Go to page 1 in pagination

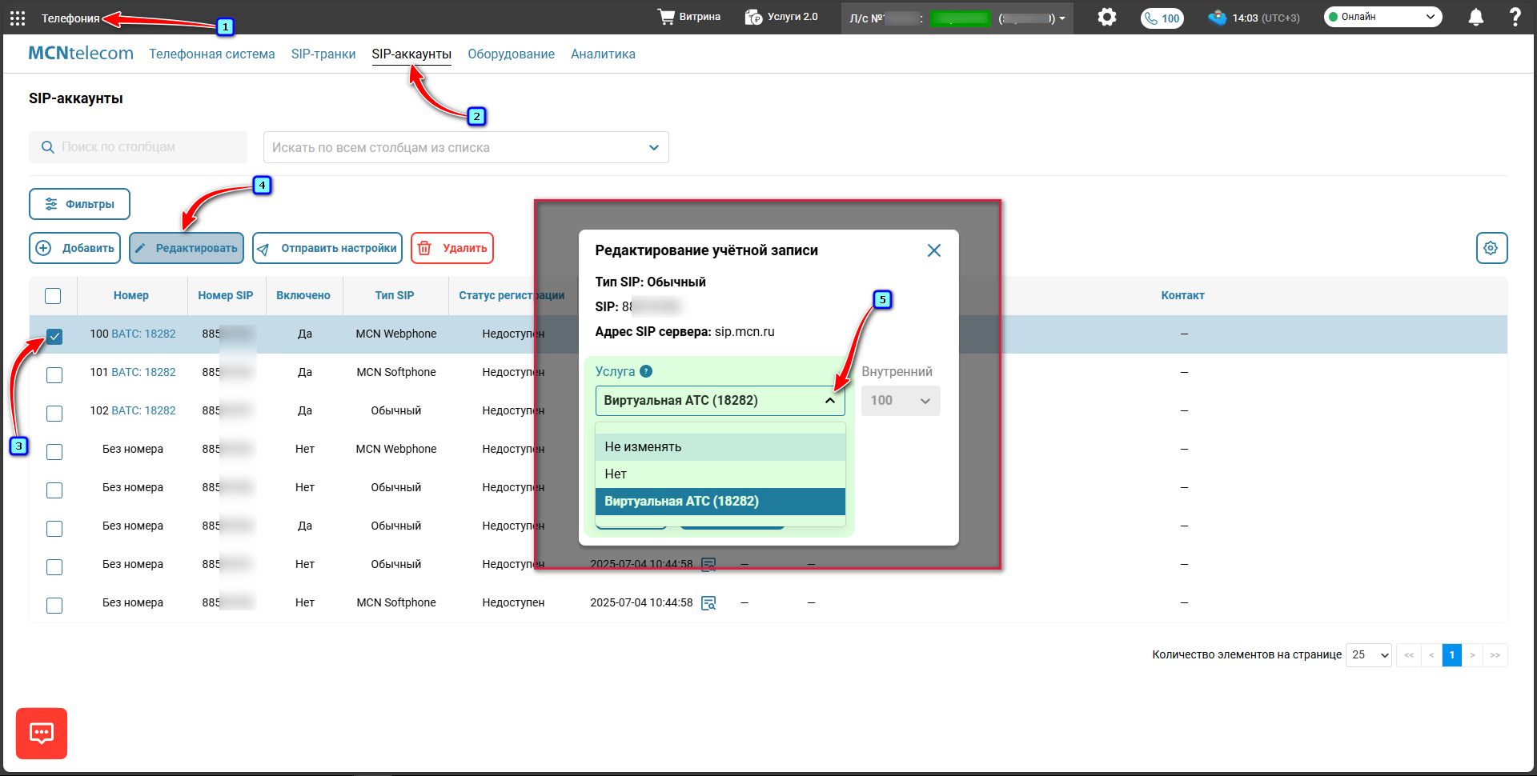[1451, 654]
